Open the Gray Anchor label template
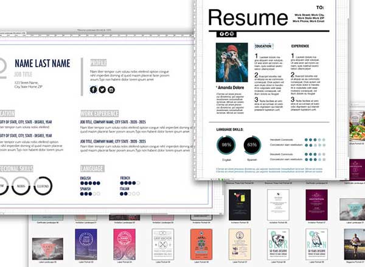This screenshot has height=267, width=365. 163,244
